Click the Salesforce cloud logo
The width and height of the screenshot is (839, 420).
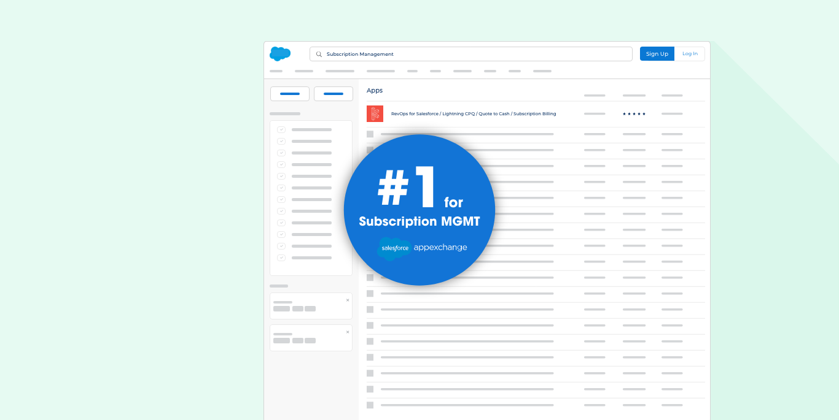click(x=279, y=54)
